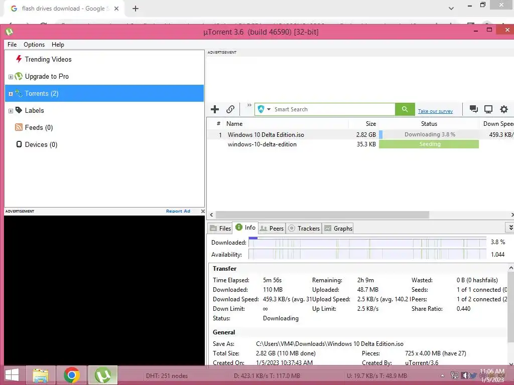Click the DHT: 251 nodes status entry
514x385 pixels.
(167, 376)
